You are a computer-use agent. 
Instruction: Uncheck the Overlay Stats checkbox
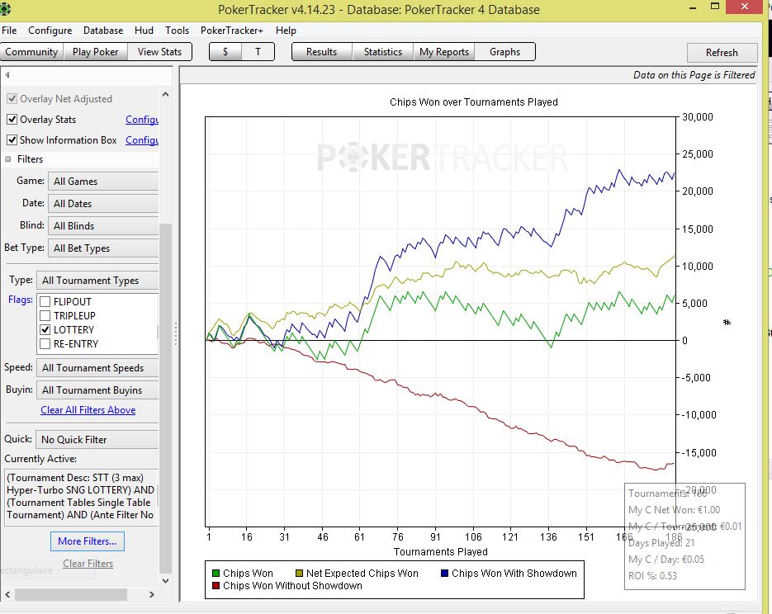12,119
